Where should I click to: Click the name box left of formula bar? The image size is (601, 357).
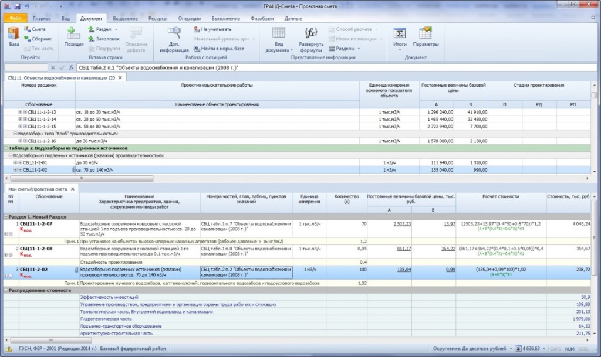[26, 68]
